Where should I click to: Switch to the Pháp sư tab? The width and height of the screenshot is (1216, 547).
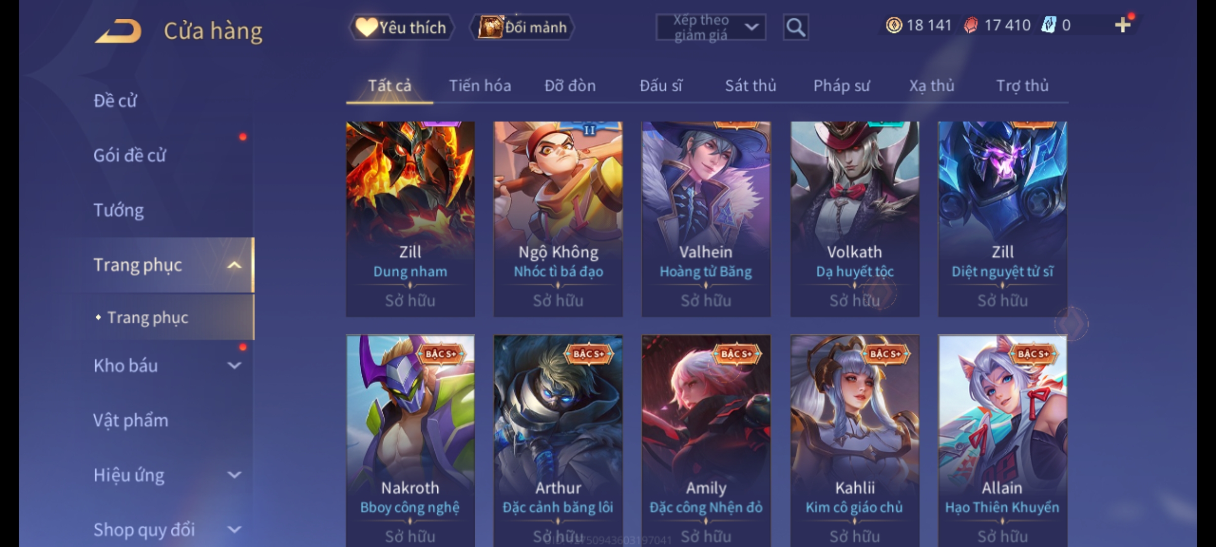[x=841, y=86]
